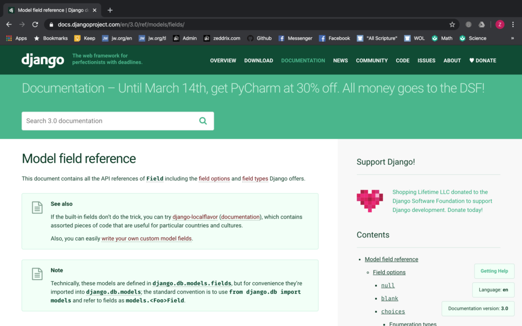Click the gray round extension icon
Screen dimensions: 522x326
468,24
